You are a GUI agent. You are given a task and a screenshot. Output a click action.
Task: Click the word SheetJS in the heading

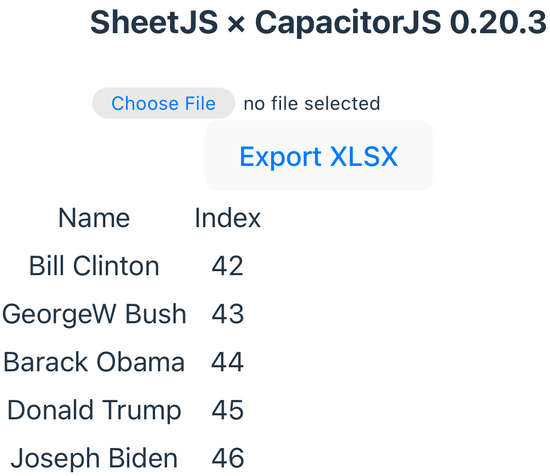pyautogui.click(x=154, y=23)
